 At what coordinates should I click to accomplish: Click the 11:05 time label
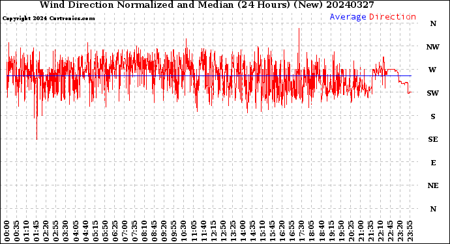(x=194, y=231)
